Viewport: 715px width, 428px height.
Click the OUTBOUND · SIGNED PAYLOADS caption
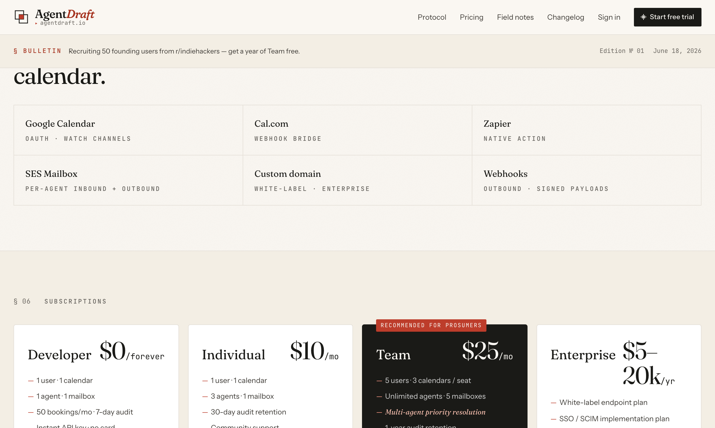pyautogui.click(x=546, y=189)
